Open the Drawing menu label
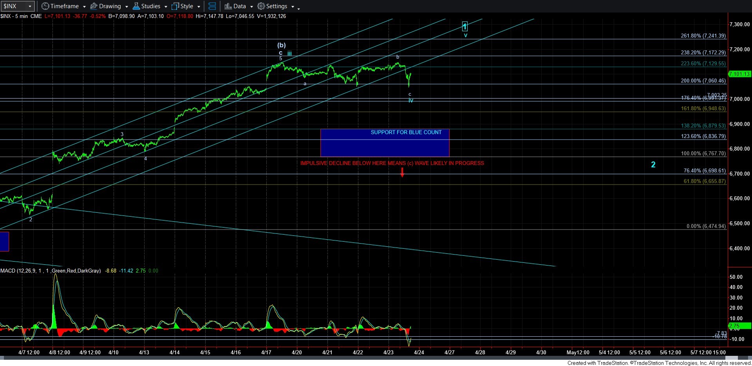Screen dimensions: 752x366 click(110, 6)
